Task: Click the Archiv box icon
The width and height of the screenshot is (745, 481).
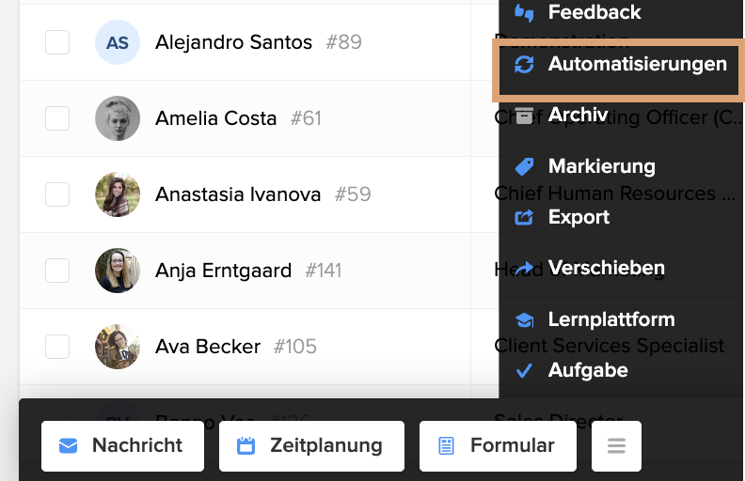Action: point(524,116)
